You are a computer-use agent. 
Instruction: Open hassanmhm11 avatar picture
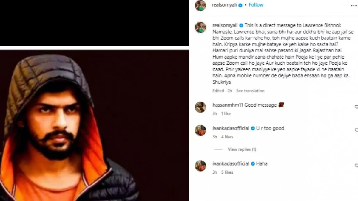(200, 107)
